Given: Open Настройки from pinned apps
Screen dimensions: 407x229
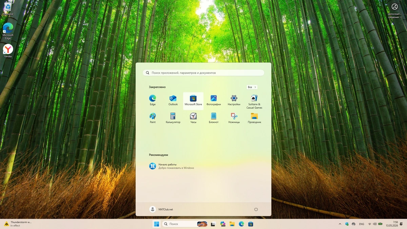Looking at the screenshot, I should pos(234,100).
